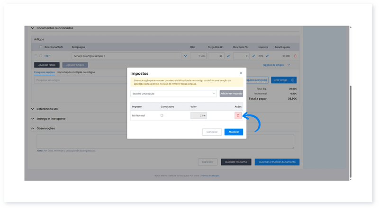Image resolution: width=379 pixels, height=209 pixels.
Task: Click the Observações text area
Action: pyautogui.click(x=165, y=141)
